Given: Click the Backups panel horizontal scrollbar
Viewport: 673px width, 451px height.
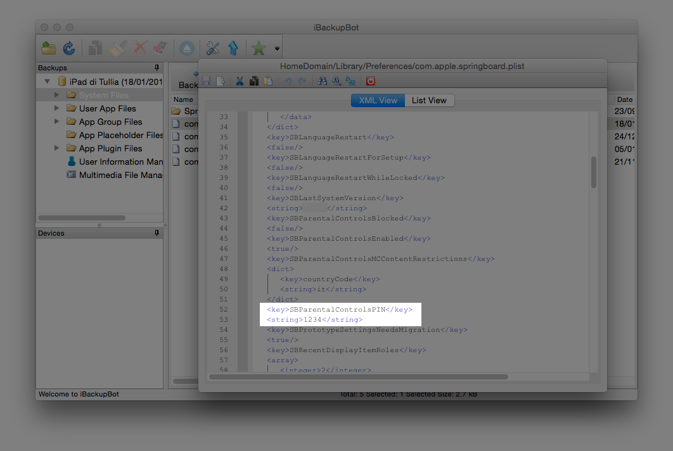Looking at the screenshot, I should (82, 217).
